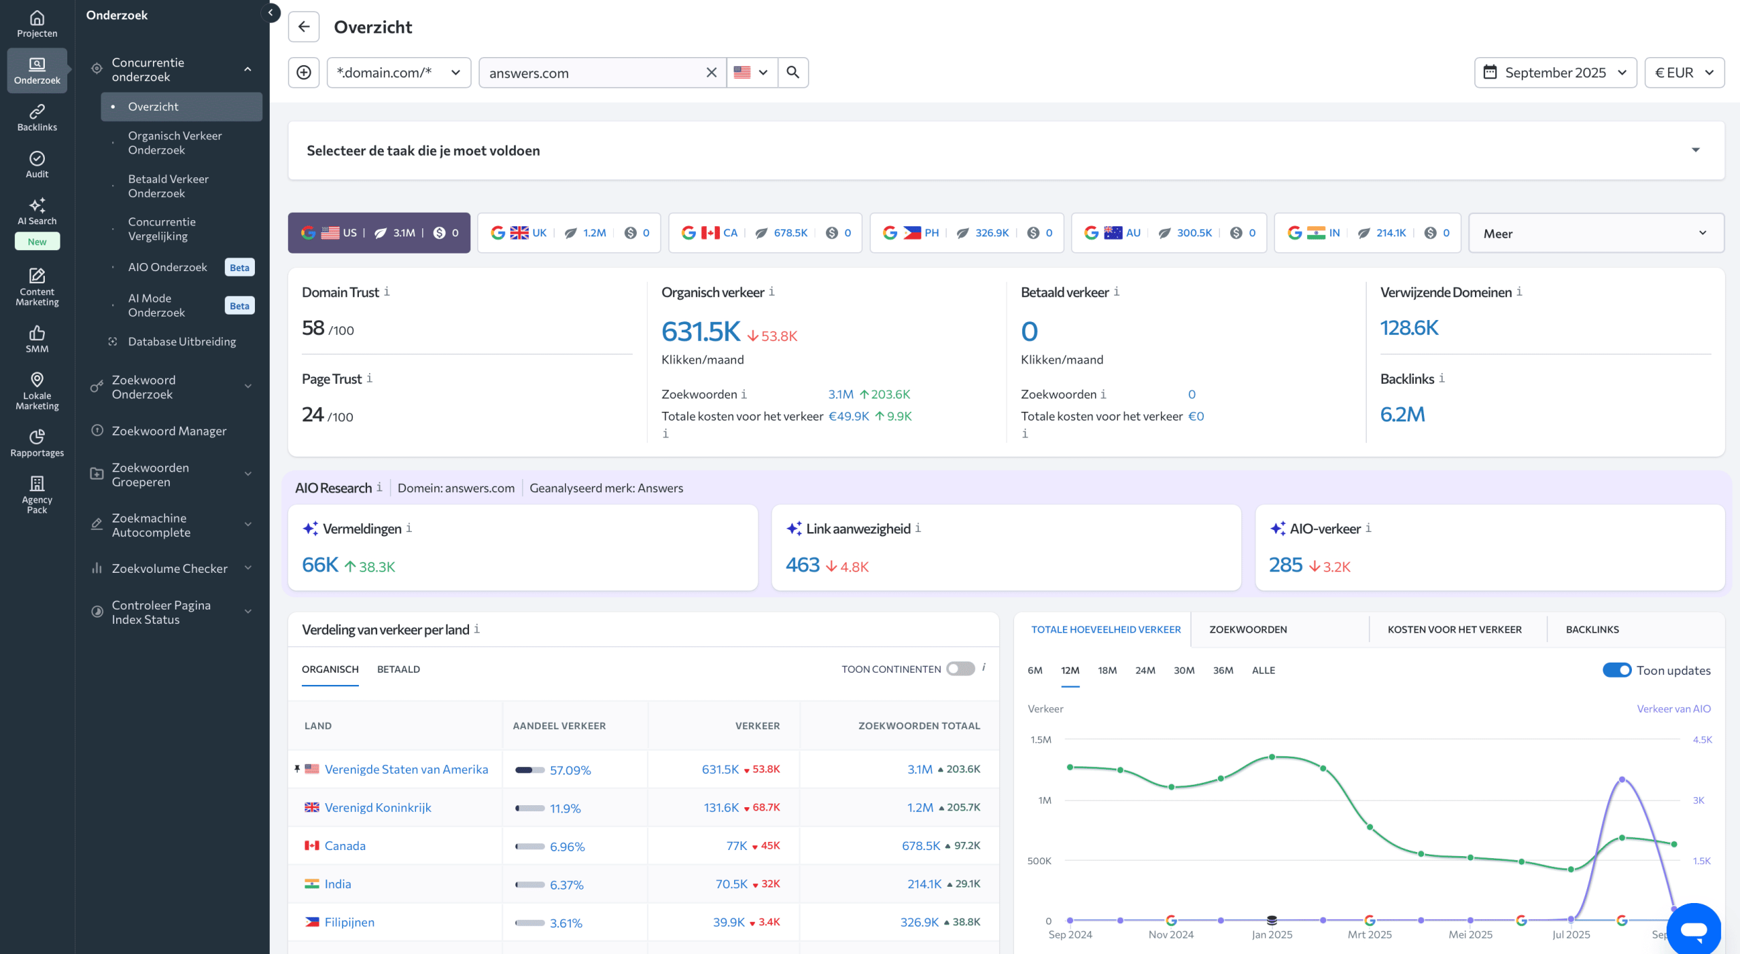Expand the Selecteer de taak panel
Image resolution: width=1740 pixels, height=954 pixels.
click(1696, 150)
